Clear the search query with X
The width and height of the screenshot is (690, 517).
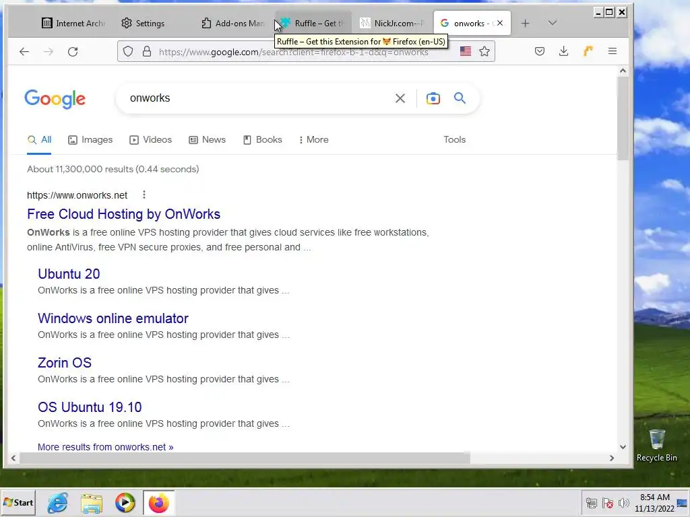[400, 98]
